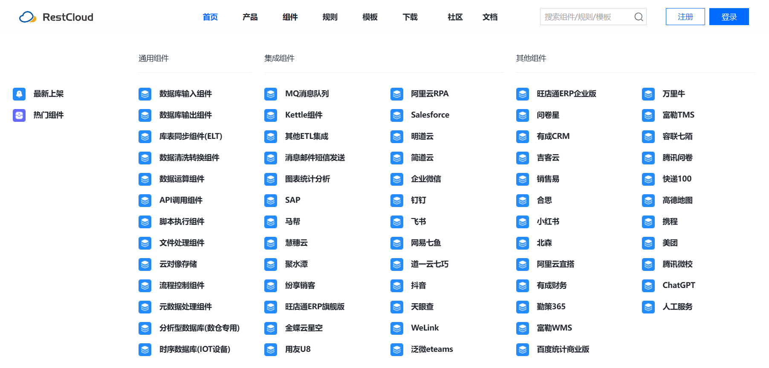Open the 数据运算组件 link
This screenshot has width=769, height=368.
coord(182,179)
